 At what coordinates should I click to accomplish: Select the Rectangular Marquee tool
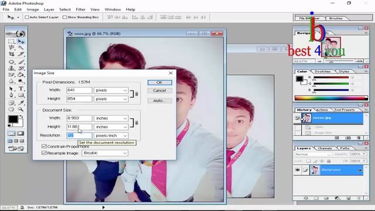pyautogui.click(x=11, y=42)
